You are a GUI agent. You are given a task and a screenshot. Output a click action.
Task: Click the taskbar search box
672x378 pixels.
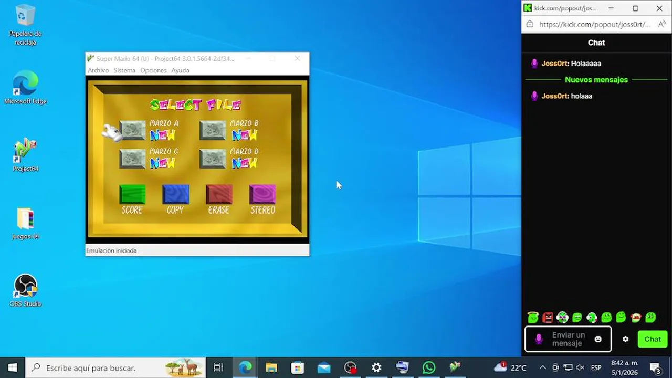click(115, 367)
